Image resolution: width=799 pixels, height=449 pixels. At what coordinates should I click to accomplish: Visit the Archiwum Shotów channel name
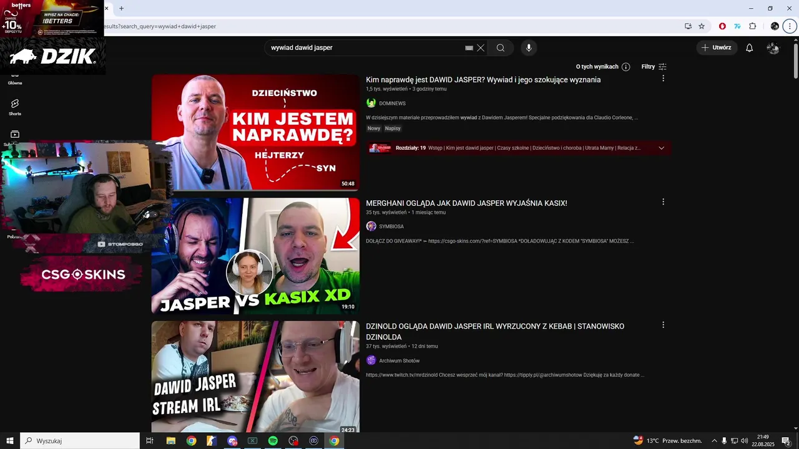coord(399,360)
